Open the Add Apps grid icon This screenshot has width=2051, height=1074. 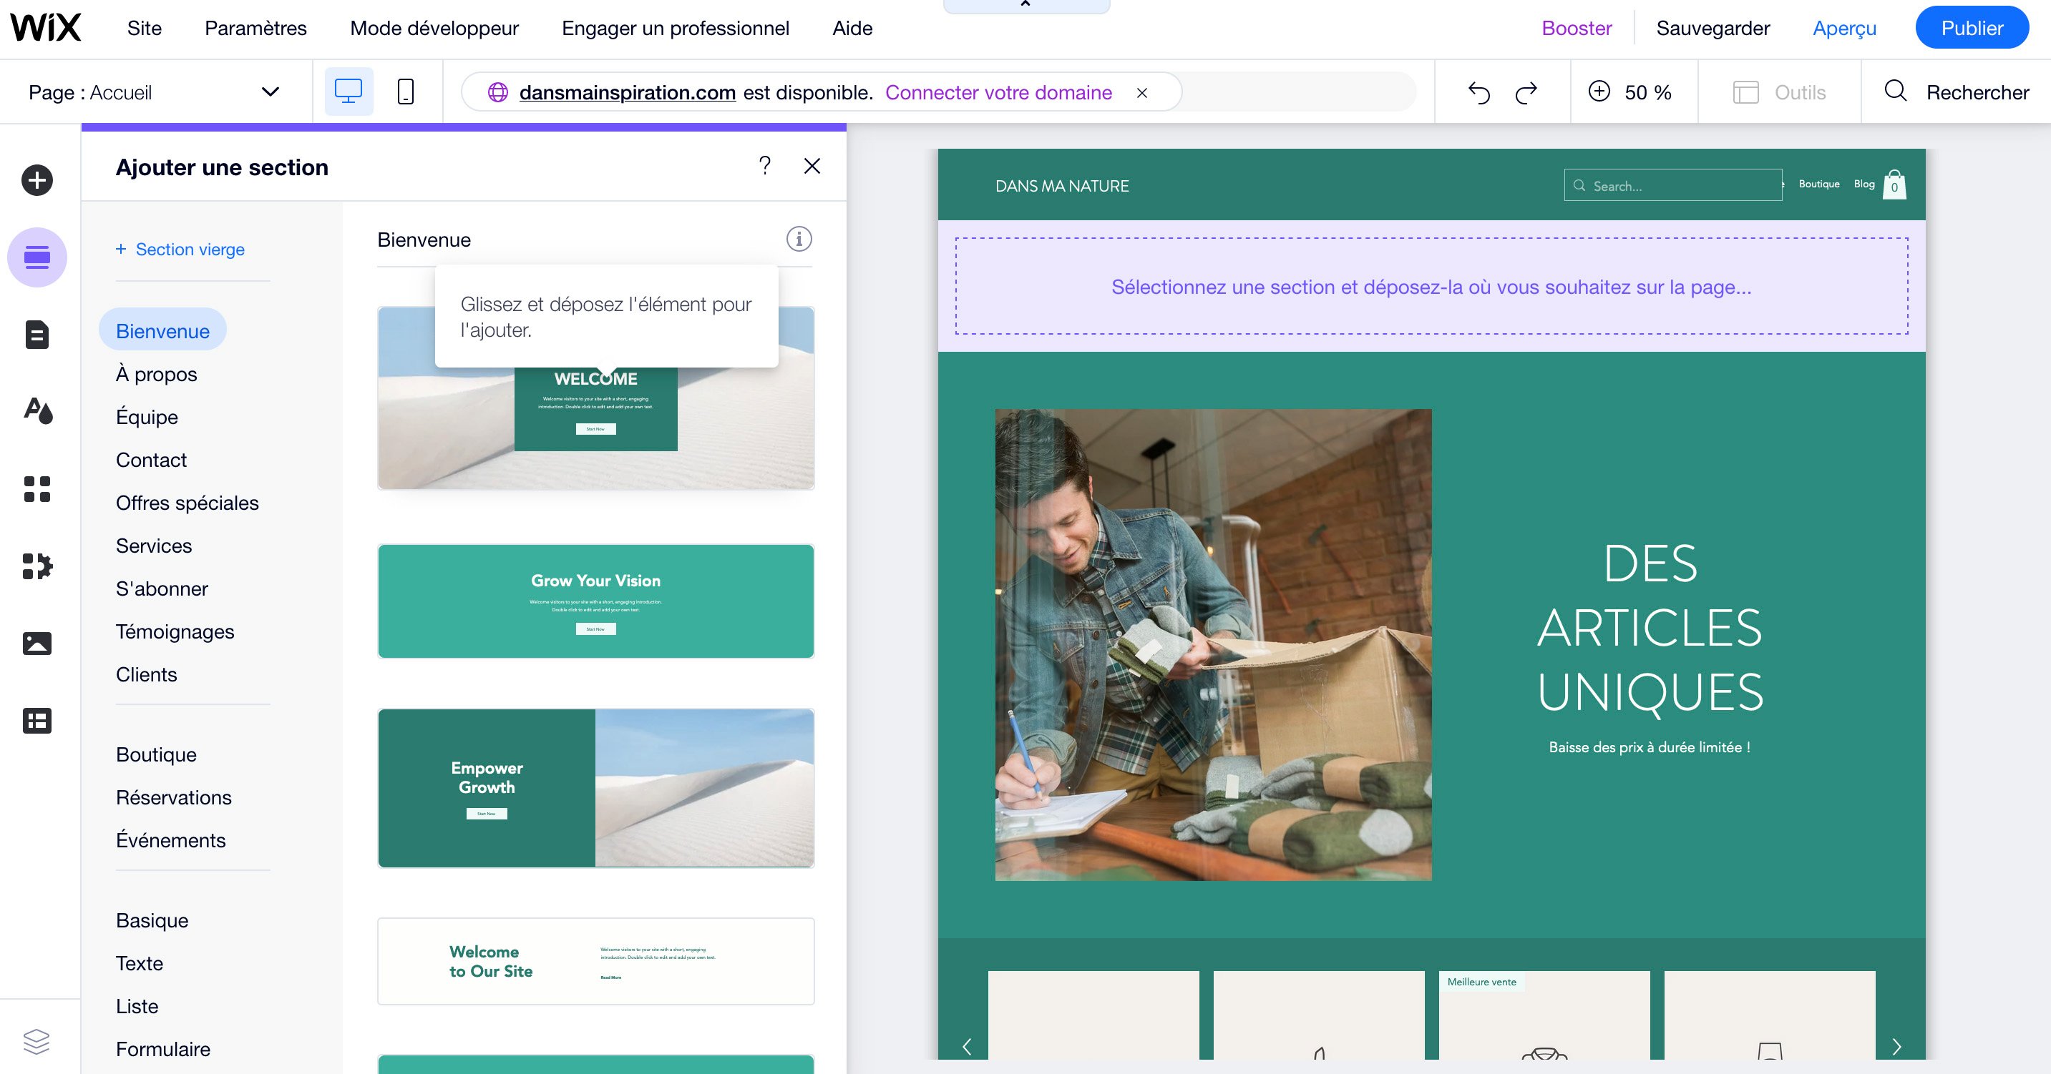[x=36, y=488]
